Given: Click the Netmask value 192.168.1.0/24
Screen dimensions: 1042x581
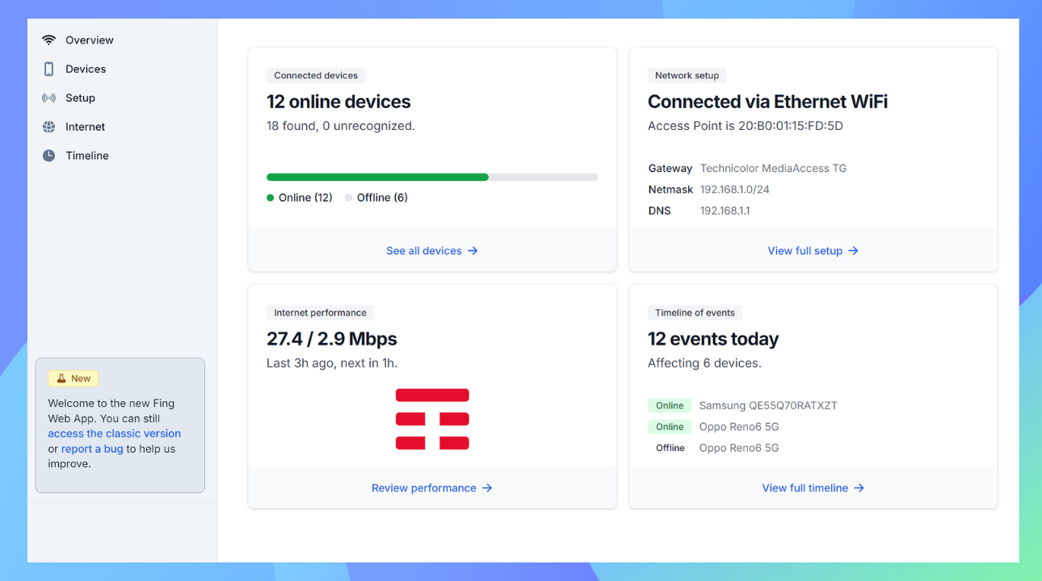Looking at the screenshot, I should point(734,190).
